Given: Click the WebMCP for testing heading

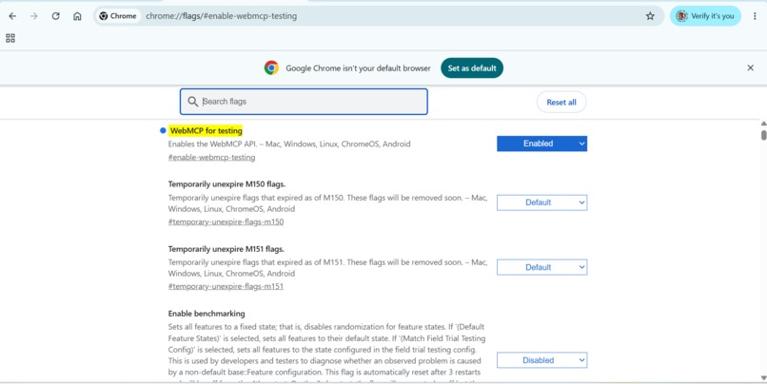Looking at the screenshot, I should click(206, 130).
